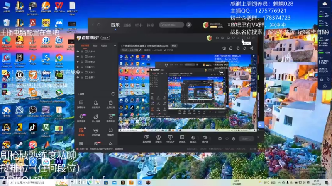
Task: Click user avatar in music player
Action: [205, 25]
